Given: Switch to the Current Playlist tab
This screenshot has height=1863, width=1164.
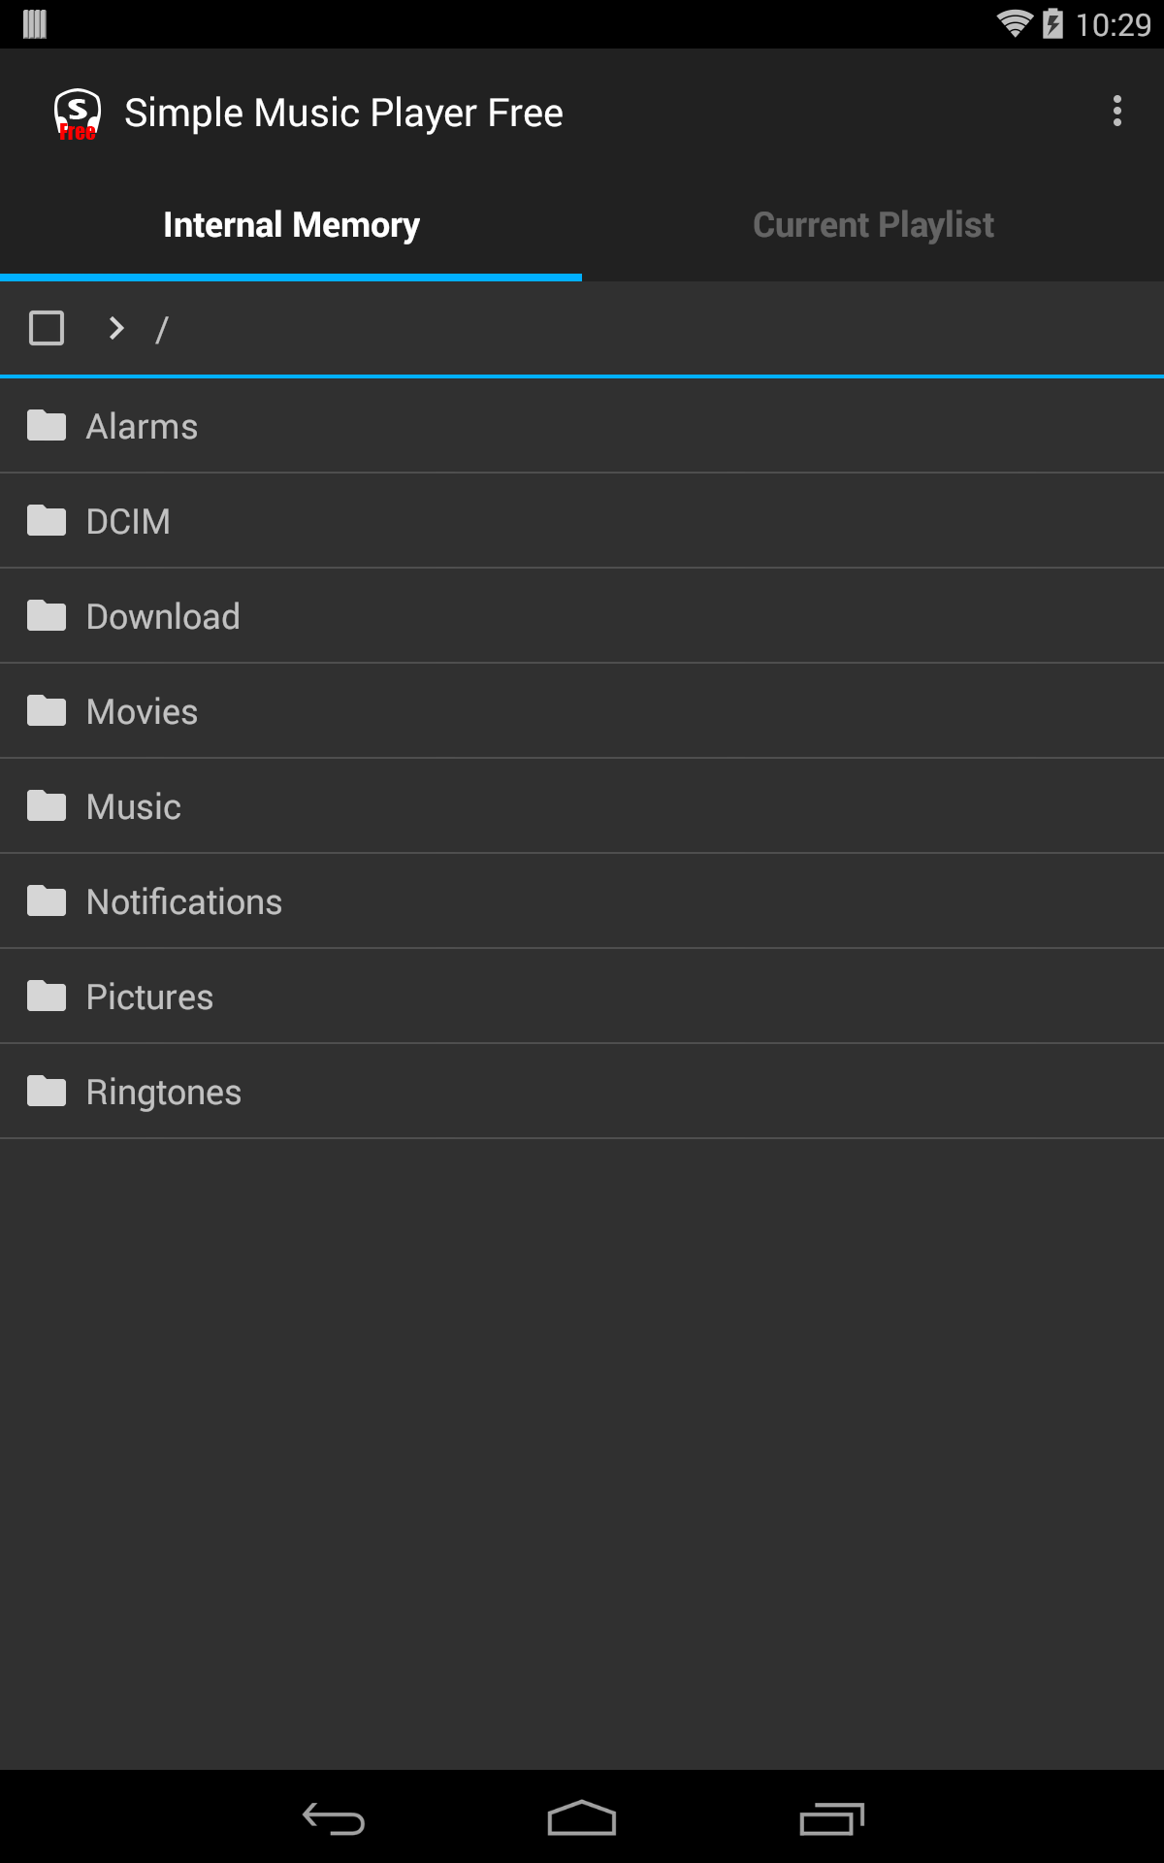Looking at the screenshot, I should point(872,224).
